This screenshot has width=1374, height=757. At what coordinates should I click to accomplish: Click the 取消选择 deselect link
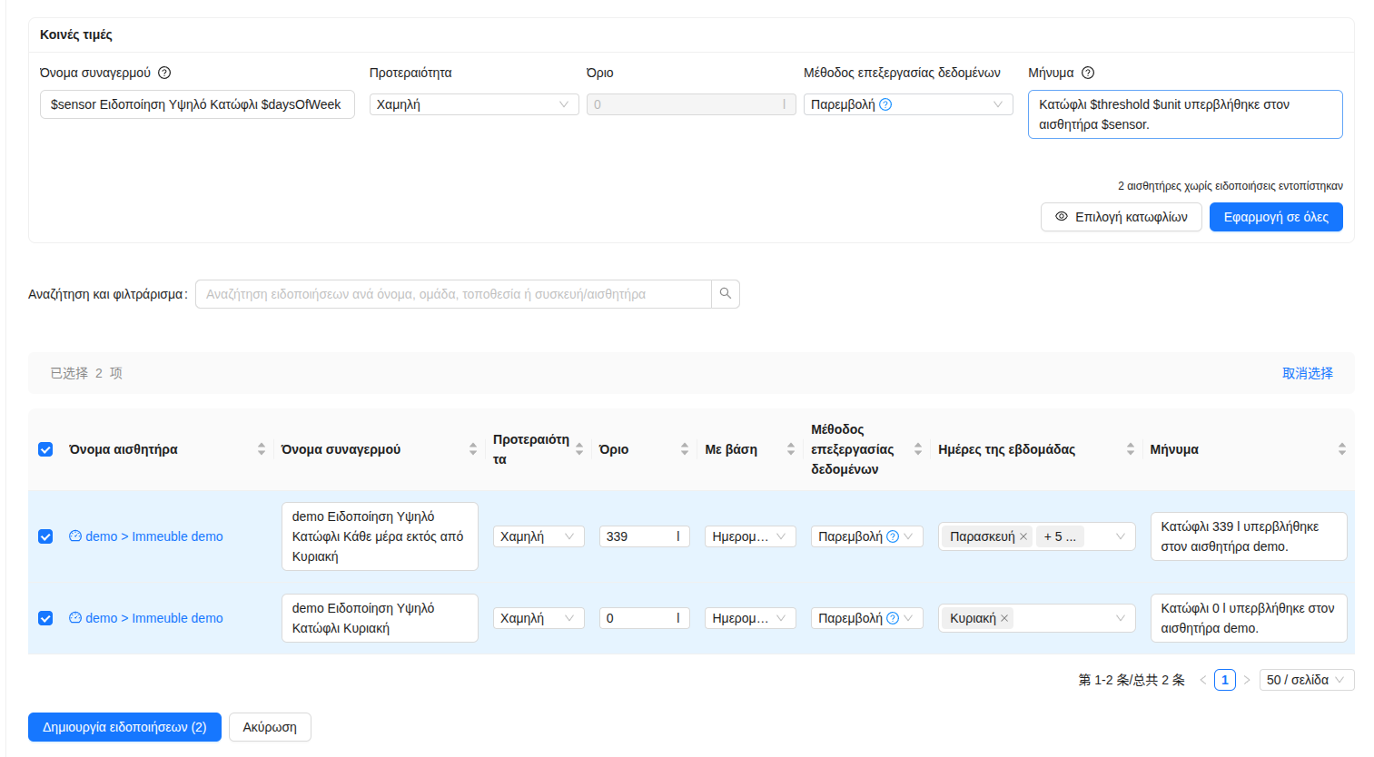(1307, 373)
